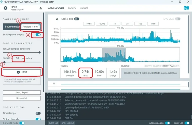Select Source meter mode
The image size is (192, 125).
(12, 27)
